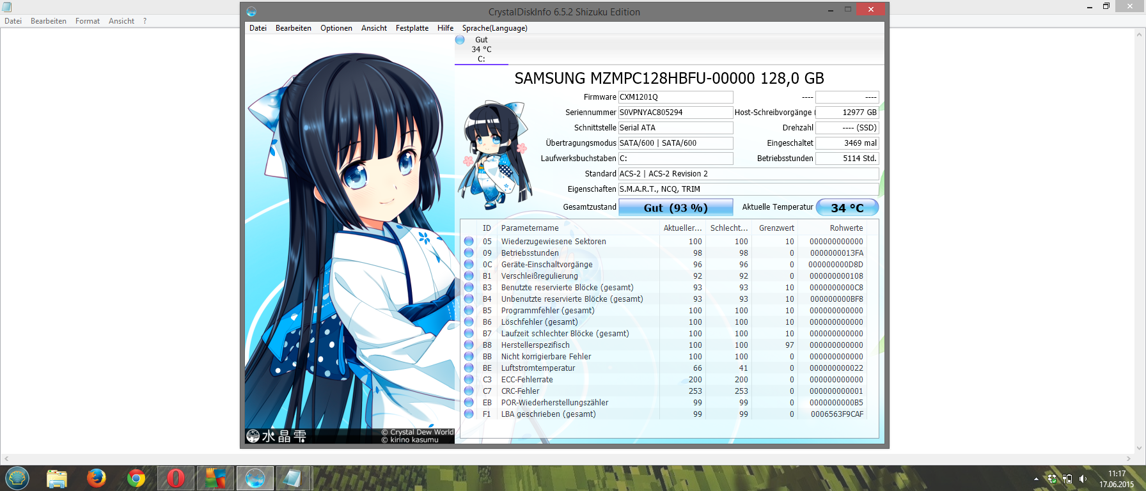Click the Host-Schreibvorgänge 12977 GB field

(847, 113)
